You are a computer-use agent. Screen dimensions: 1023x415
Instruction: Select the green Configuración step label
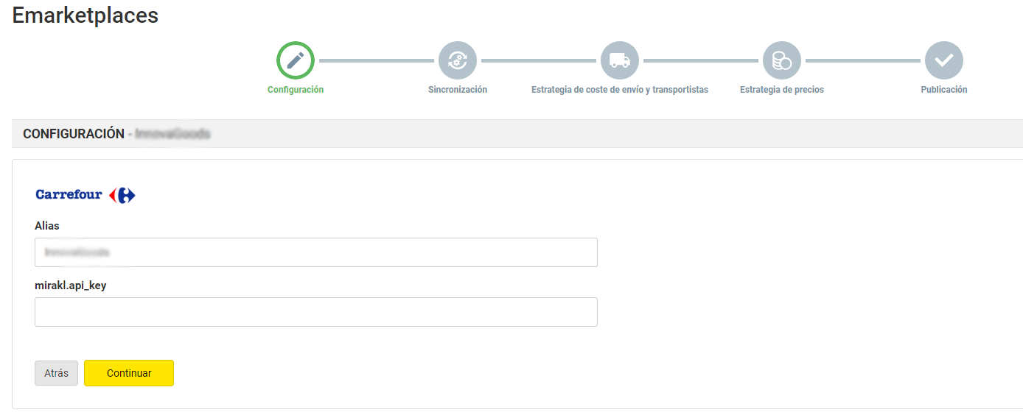pos(296,90)
